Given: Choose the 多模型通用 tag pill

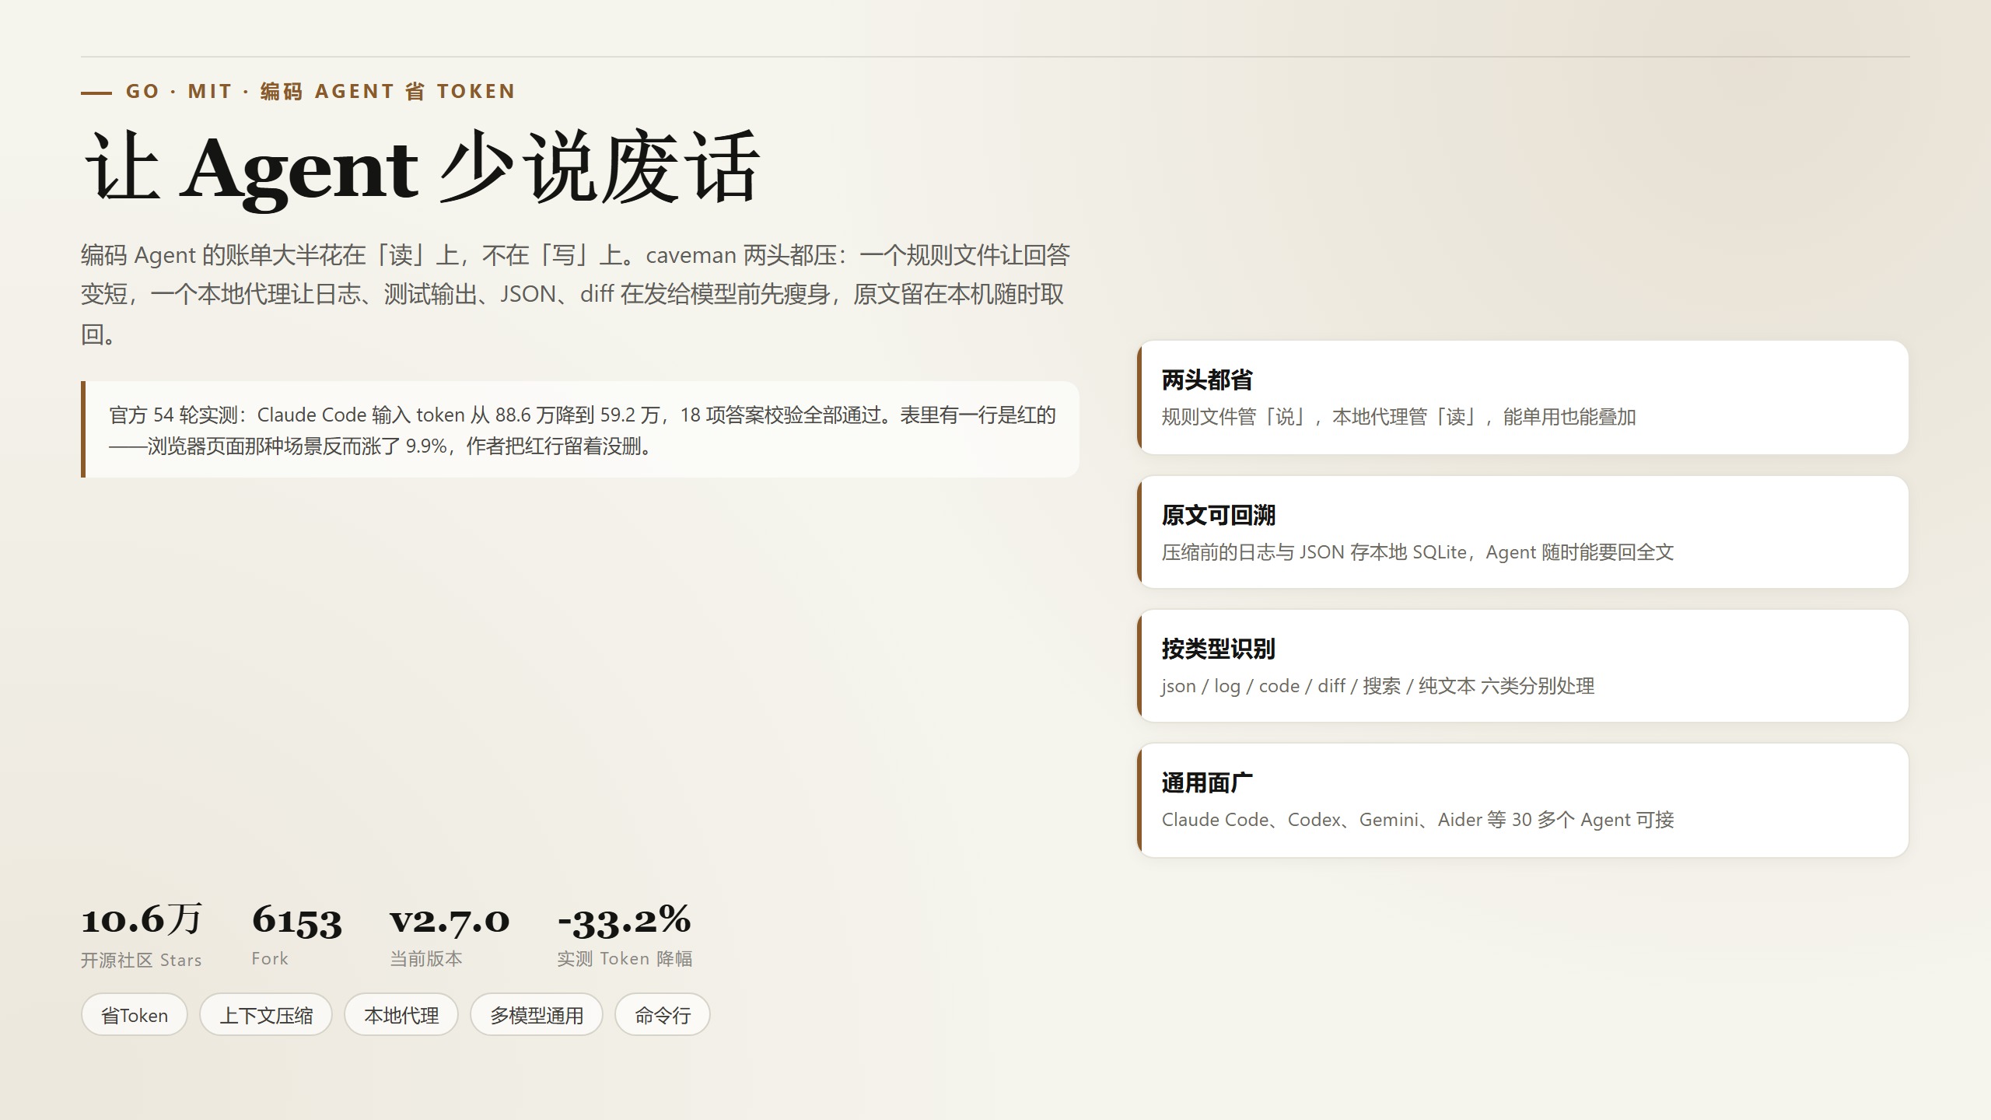Looking at the screenshot, I should pos(537,1015).
